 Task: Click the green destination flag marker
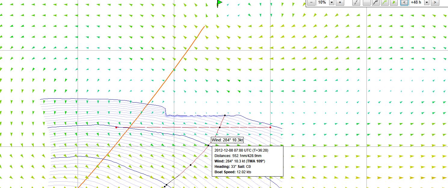(x=220, y=3)
